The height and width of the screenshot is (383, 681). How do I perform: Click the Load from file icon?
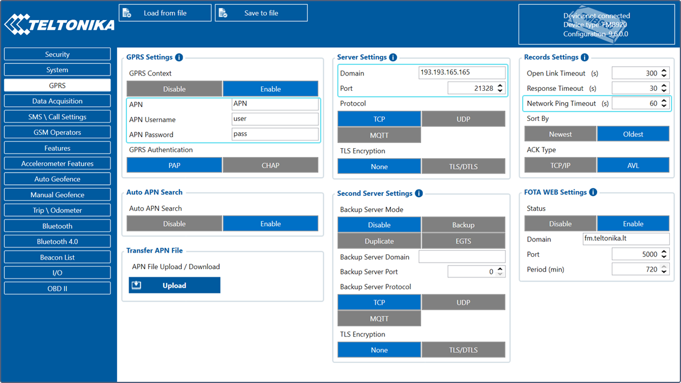pos(127,13)
